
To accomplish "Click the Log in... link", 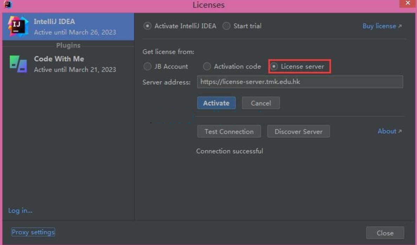I will coord(20,211).
